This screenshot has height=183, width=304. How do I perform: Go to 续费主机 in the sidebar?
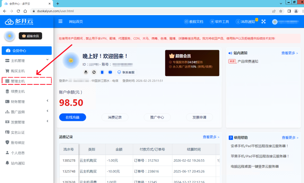point(18,91)
